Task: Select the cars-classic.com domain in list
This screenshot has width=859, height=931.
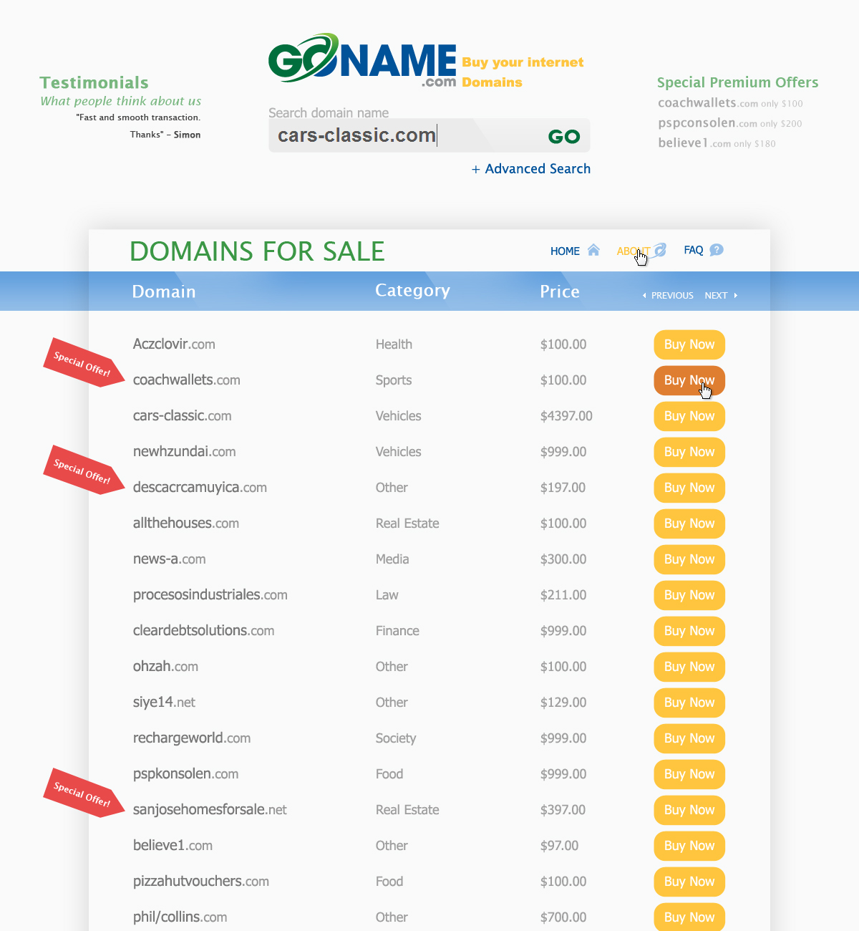Action: pos(183,416)
